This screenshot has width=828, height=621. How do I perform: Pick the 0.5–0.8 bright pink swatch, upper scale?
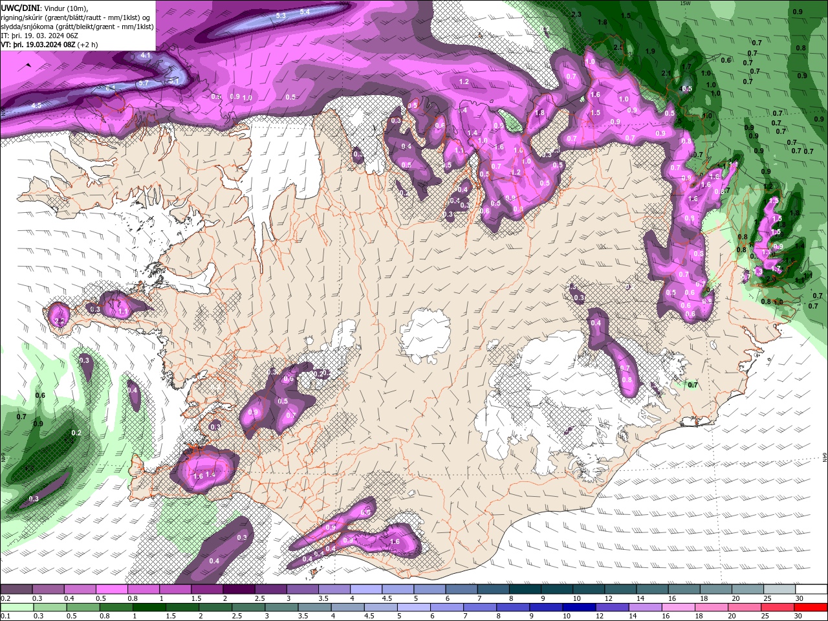111,589
